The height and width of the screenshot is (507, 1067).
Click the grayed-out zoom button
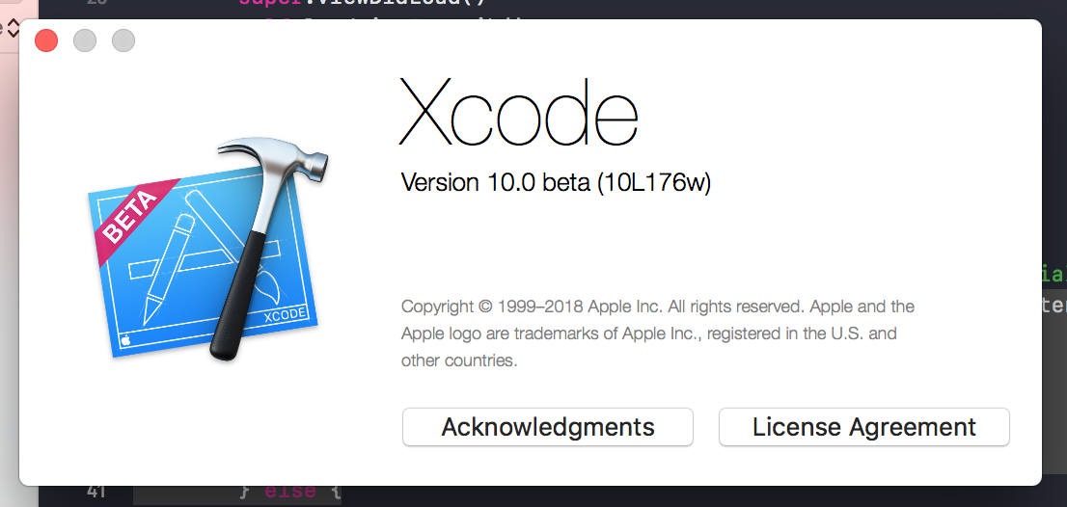pyautogui.click(x=123, y=40)
